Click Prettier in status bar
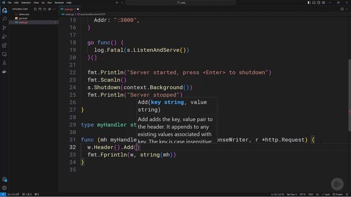 pos(338,195)
